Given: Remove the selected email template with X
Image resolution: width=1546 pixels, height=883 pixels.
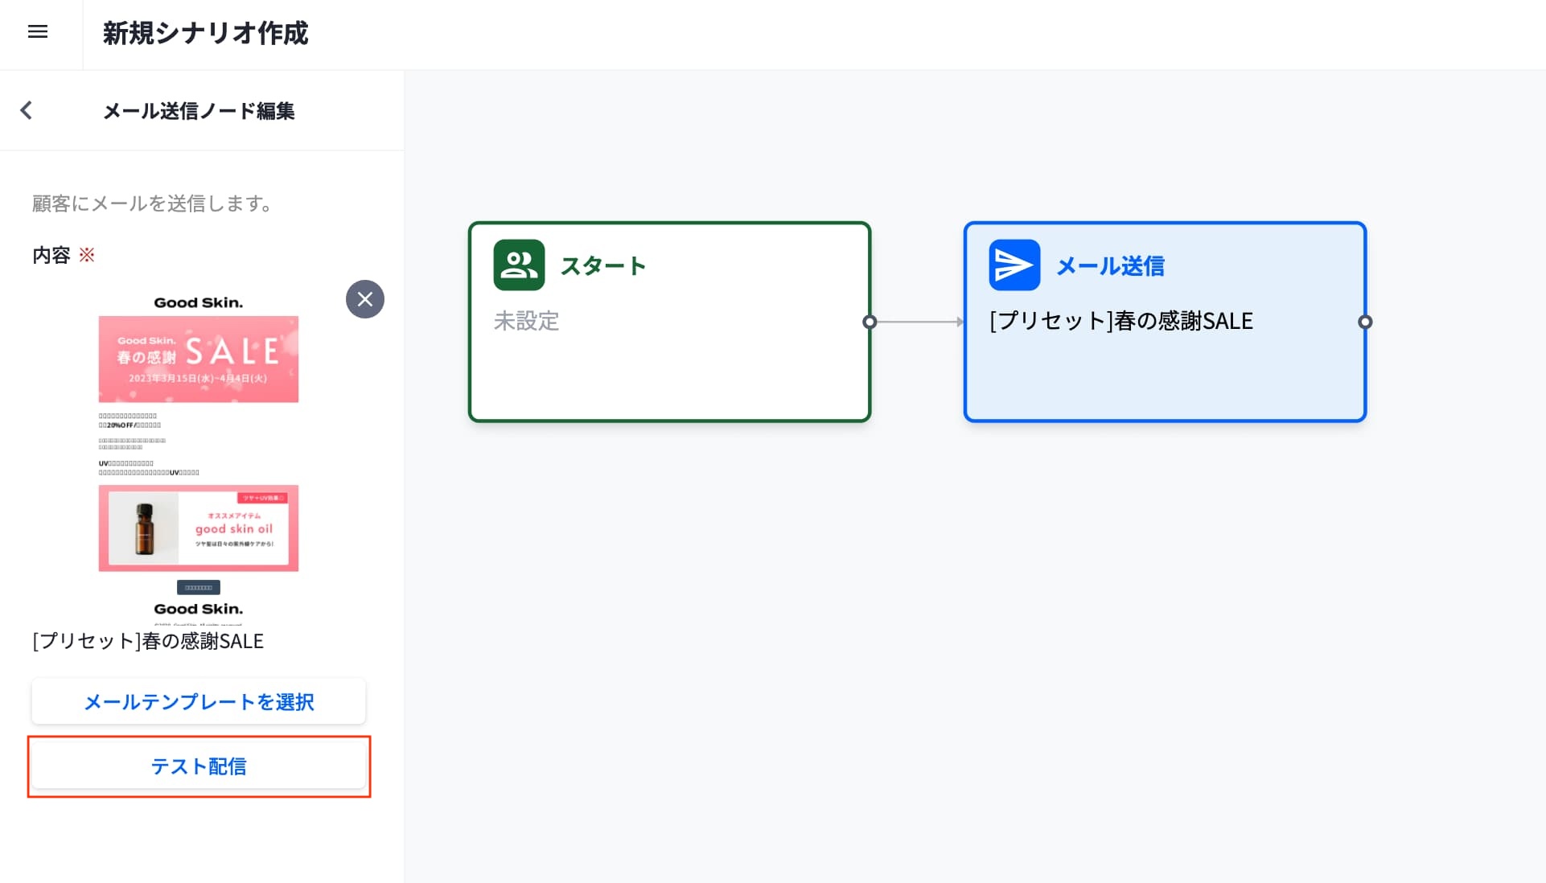Looking at the screenshot, I should 364,299.
